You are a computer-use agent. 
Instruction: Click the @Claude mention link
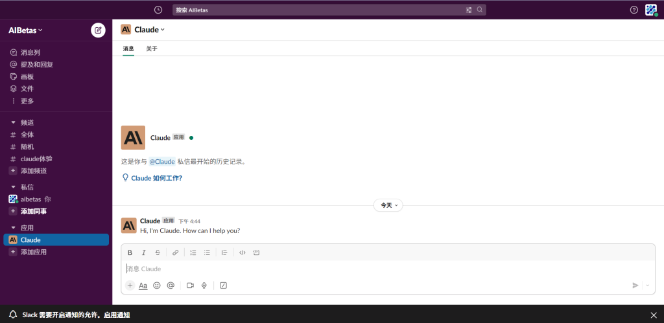(161, 162)
